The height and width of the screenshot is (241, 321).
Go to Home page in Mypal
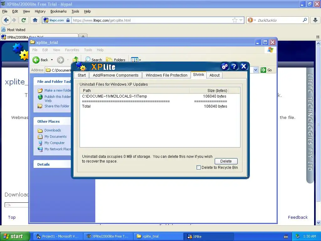[x=35, y=20]
